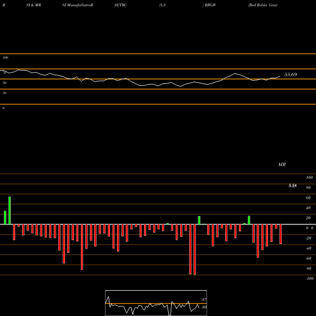The image size is (316, 316).
Task: Click the MR panel title label
Action: point(282,164)
